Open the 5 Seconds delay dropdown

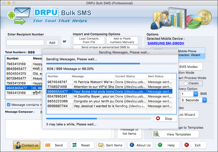coord(205,100)
